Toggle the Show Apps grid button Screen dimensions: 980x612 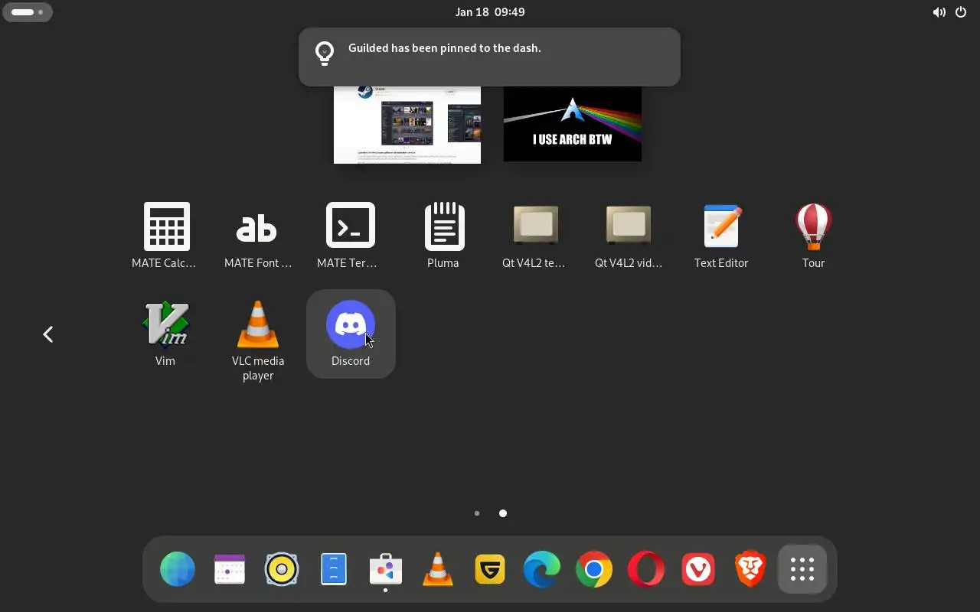tap(802, 569)
